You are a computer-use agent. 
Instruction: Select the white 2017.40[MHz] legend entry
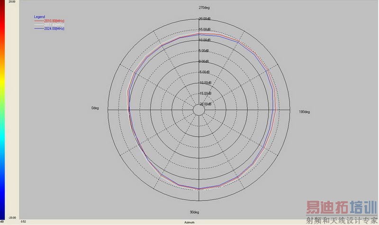49,25
